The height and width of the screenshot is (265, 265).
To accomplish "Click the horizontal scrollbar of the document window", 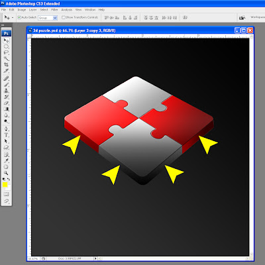I will tap(174, 258).
